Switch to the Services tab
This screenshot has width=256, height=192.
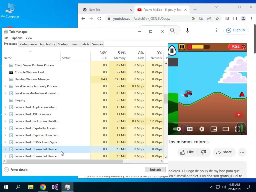click(97, 44)
